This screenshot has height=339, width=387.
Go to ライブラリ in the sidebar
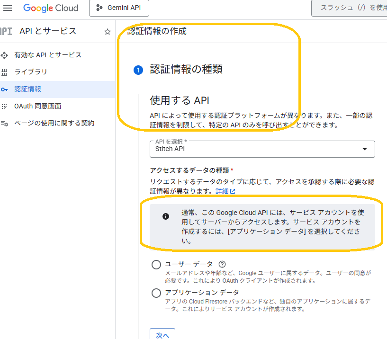pos(31,72)
